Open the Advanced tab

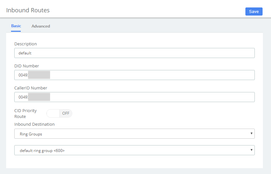click(x=41, y=26)
